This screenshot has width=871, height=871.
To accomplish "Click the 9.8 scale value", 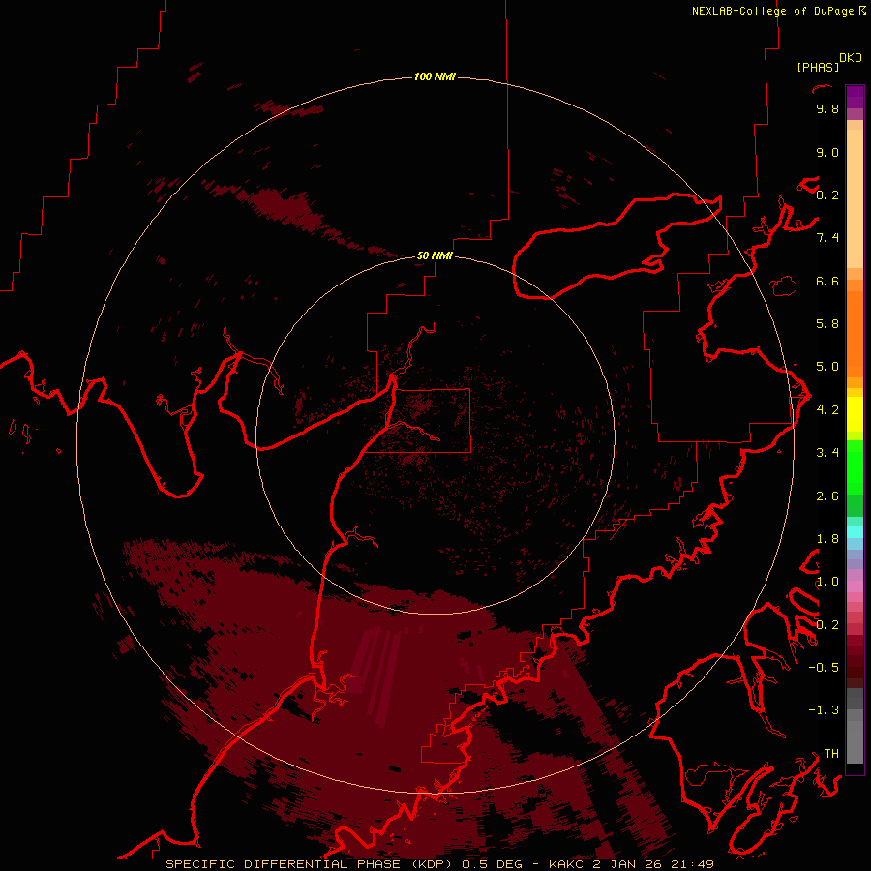I will coord(827,108).
